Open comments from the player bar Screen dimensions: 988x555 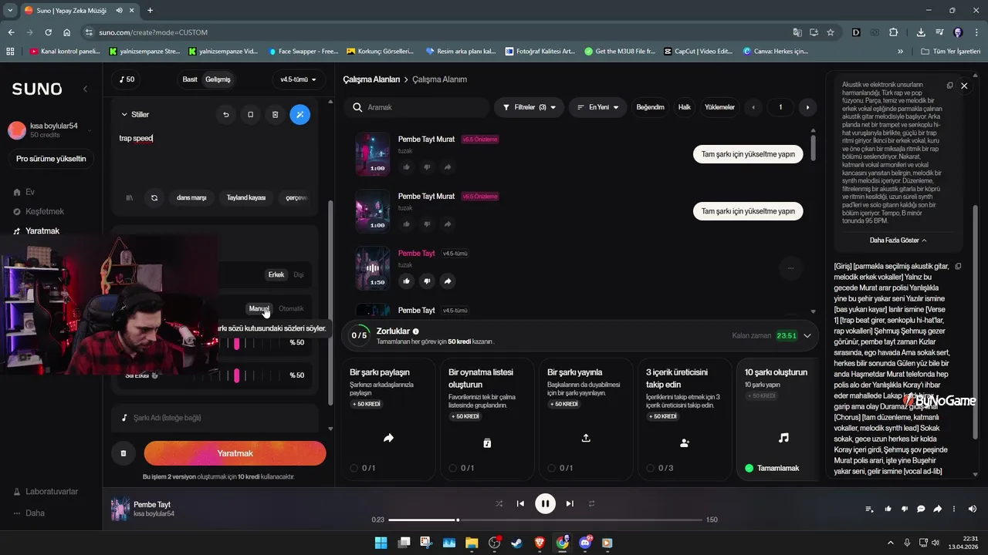pyautogui.click(x=921, y=509)
